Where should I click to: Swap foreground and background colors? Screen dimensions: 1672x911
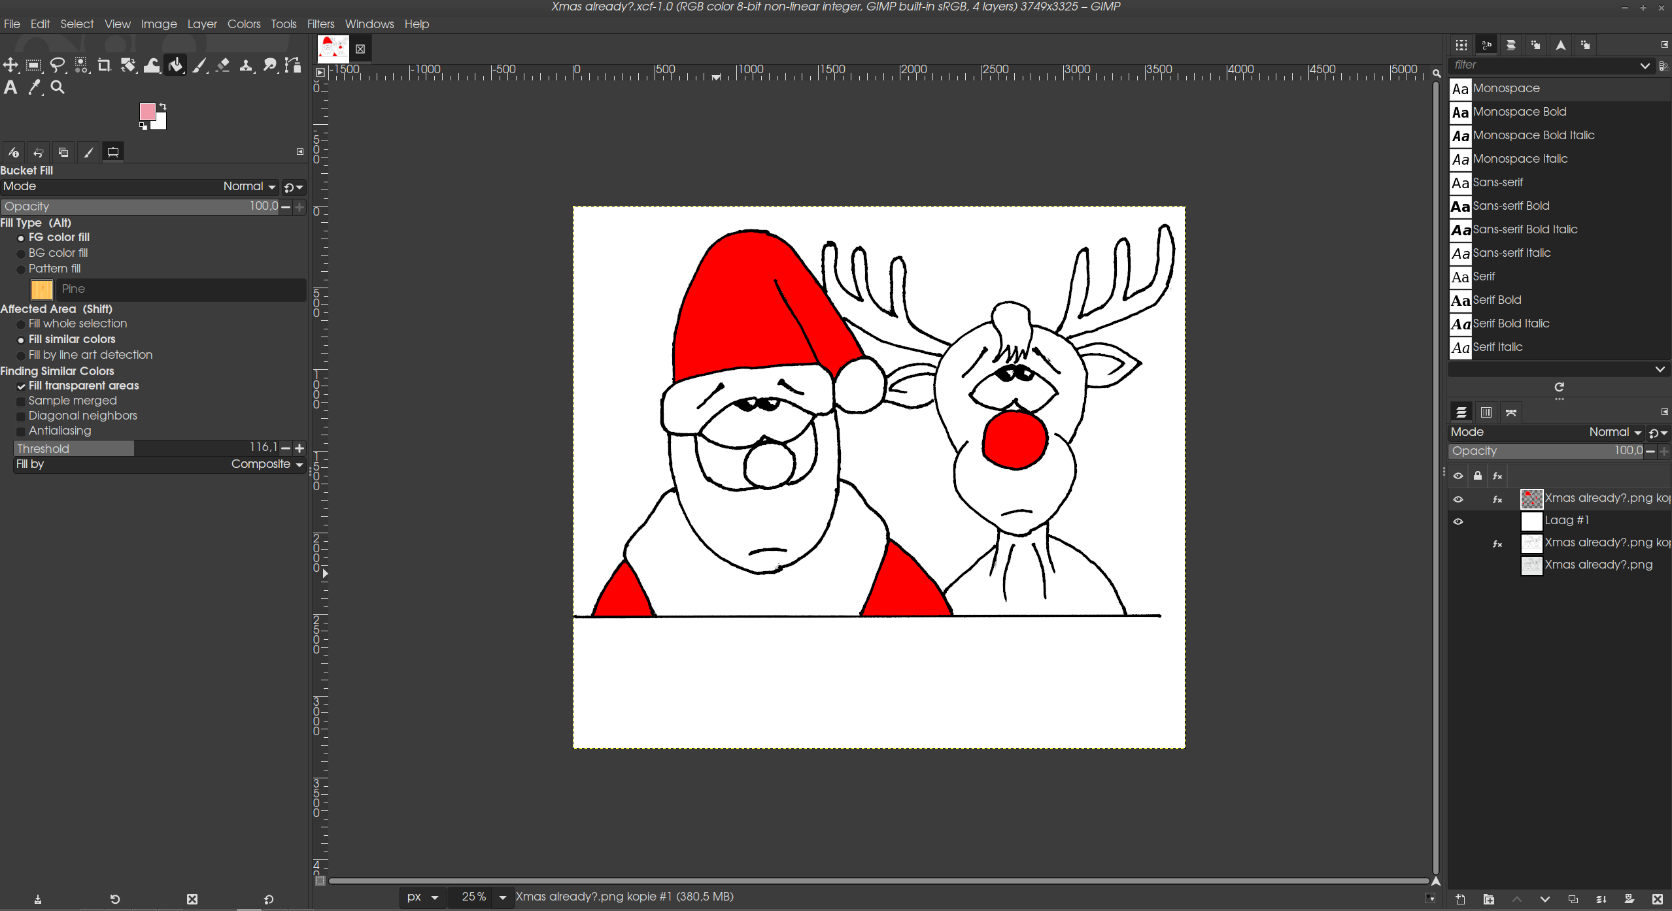pyautogui.click(x=163, y=106)
